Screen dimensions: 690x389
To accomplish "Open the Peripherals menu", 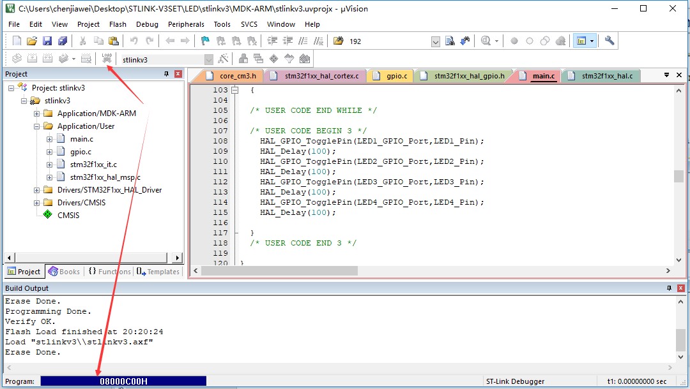I will [186, 24].
